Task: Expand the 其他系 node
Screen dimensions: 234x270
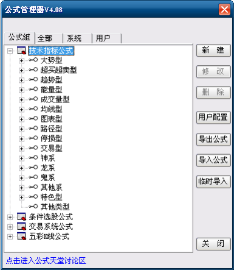Action: 21,188
